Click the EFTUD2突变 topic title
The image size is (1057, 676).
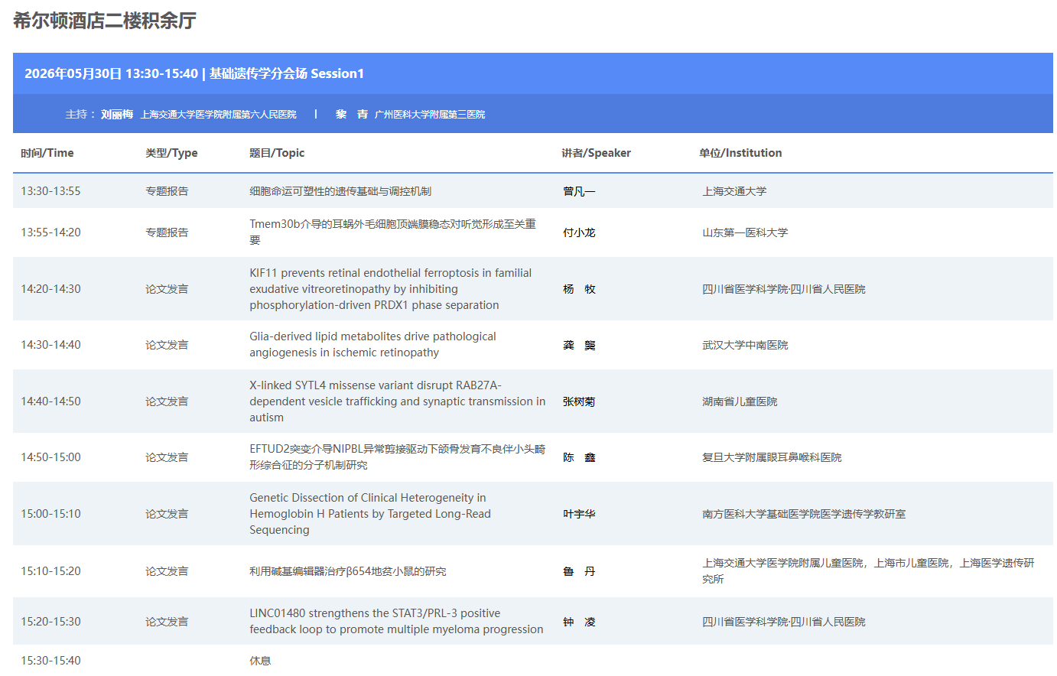tap(398, 457)
